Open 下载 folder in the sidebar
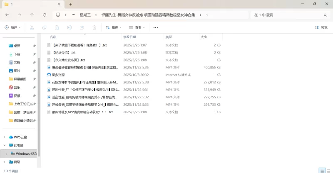This screenshot has width=333, height=173. (x=17, y=54)
